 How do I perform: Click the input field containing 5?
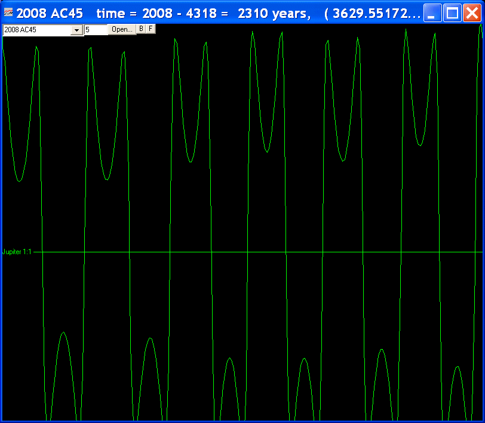(96, 30)
